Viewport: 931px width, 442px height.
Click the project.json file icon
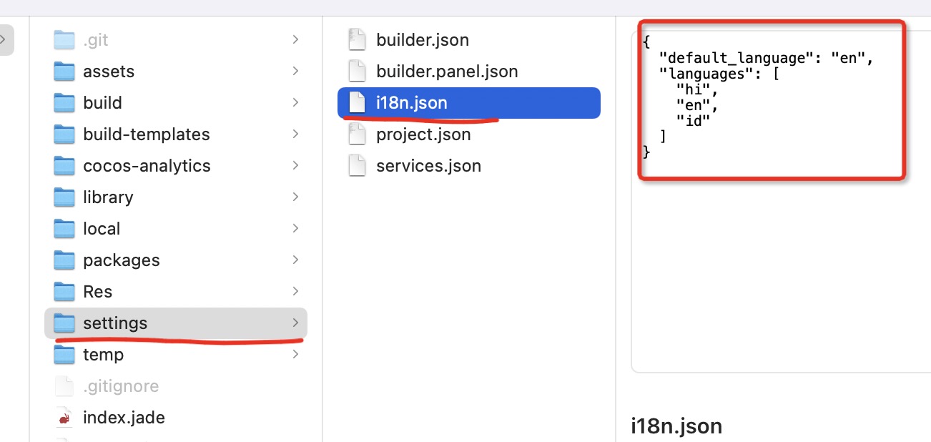(x=357, y=134)
